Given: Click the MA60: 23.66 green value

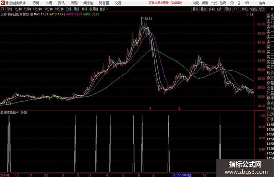Looking at the screenshot, I should (91, 14).
